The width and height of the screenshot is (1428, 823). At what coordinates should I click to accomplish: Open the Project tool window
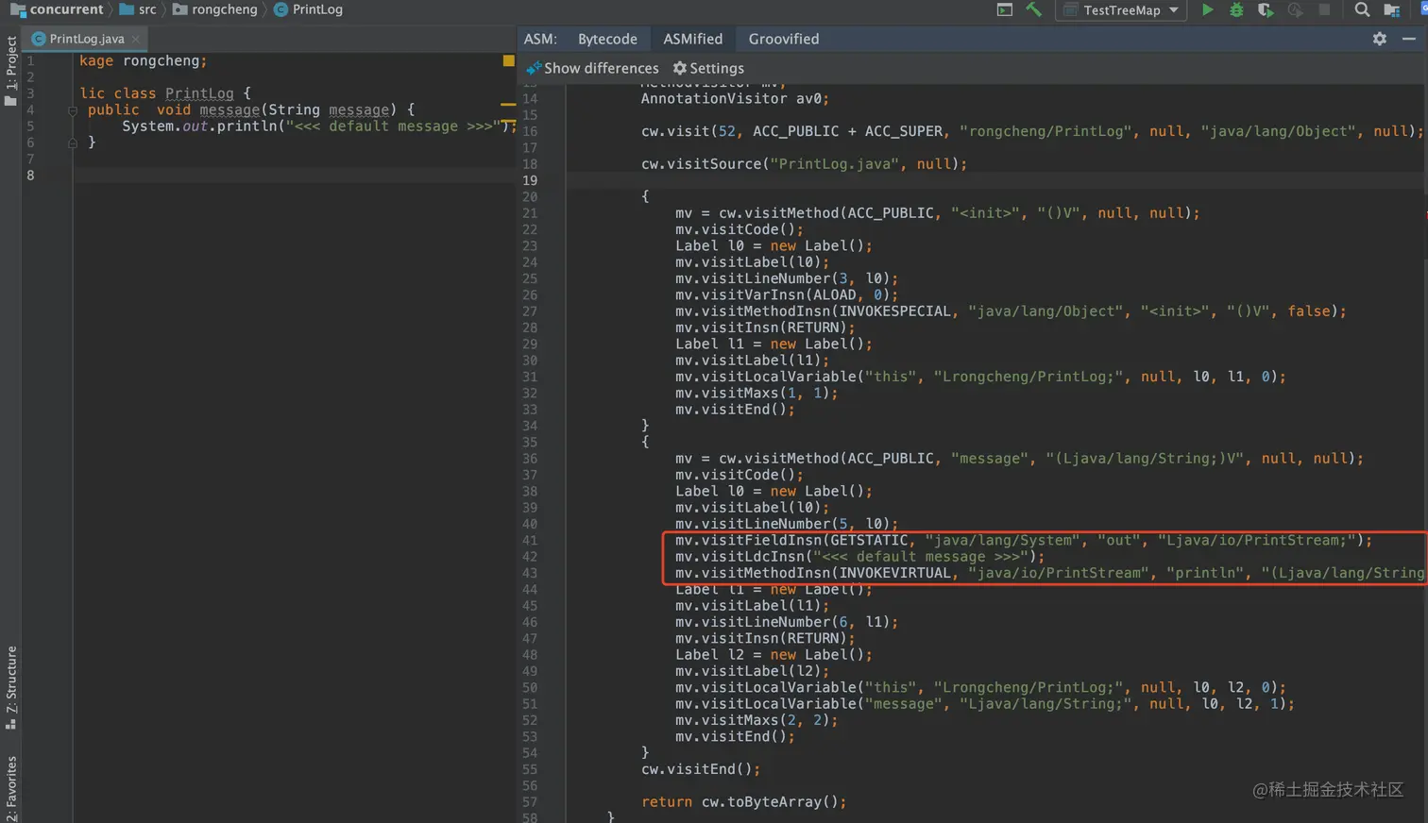tap(10, 70)
